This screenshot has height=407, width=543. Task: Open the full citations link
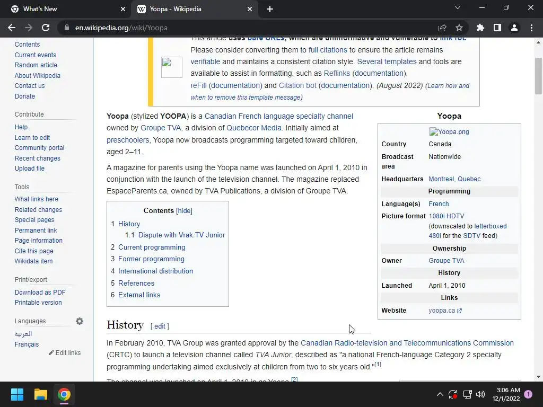coord(328,50)
